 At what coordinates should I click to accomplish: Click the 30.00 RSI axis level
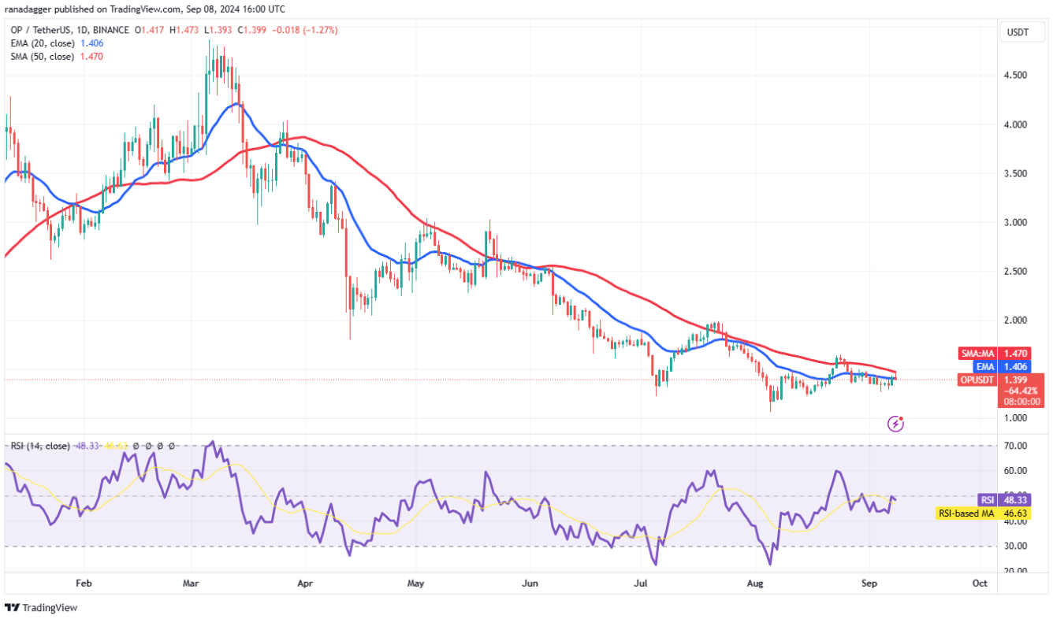(x=1014, y=547)
